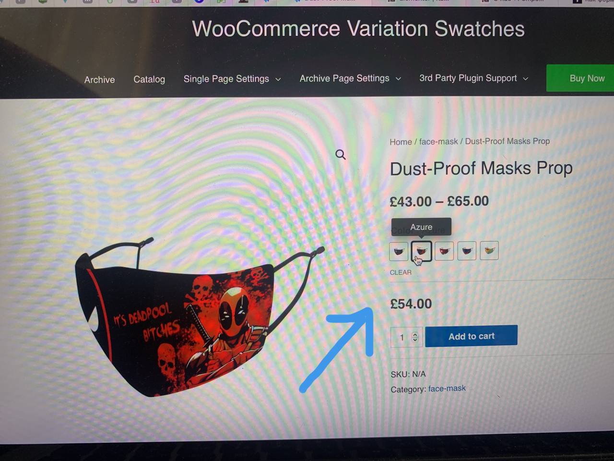Click the magnifying glass zoom icon

(341, 155)
